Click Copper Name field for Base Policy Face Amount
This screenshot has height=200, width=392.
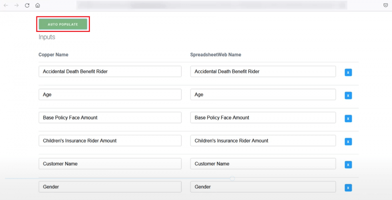(x=110, y=118)
